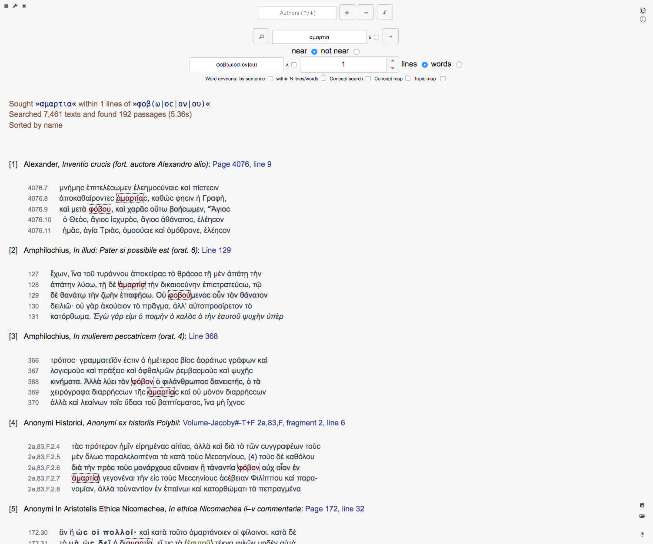Open the "Page 4076, line 9" link
The height and width of the screenshot is (544, 653).
click(x=242, y=164)
